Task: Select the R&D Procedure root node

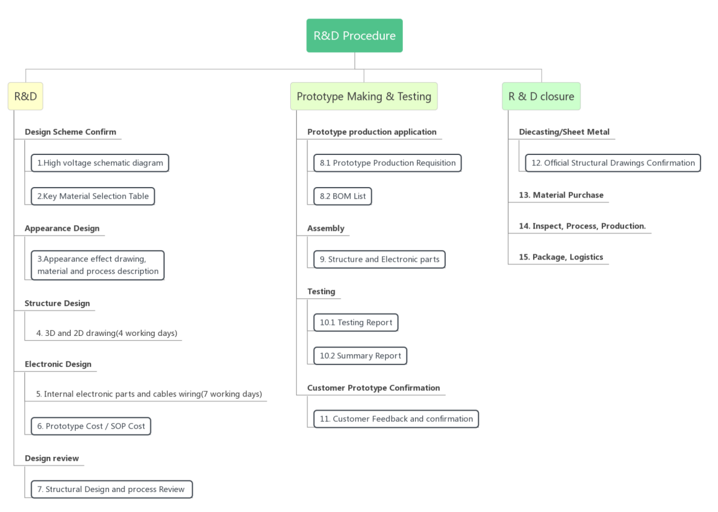Action: coord(354,36)
